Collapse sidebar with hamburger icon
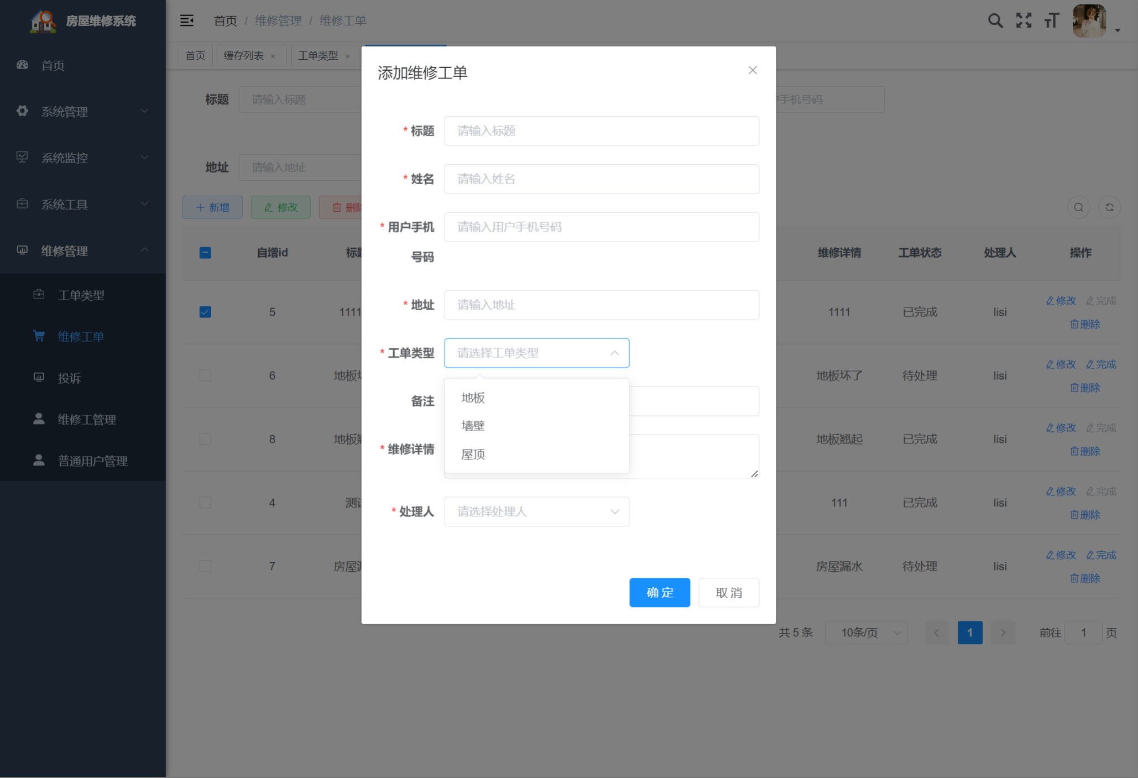Viewport: 1138px width, 778px height. coord(187,21)
